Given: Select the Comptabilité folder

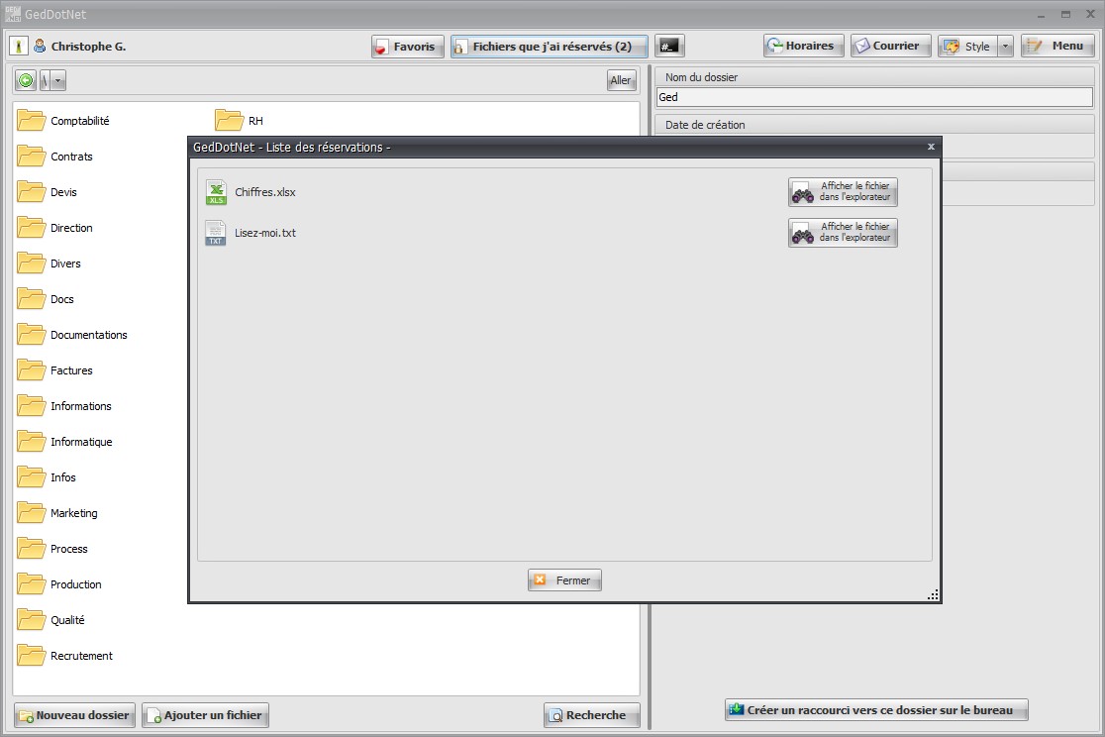Looking at the screenshot, I should 64,121.
